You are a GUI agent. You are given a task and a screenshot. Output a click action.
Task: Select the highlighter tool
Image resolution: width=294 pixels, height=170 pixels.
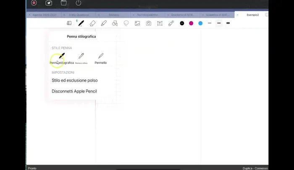pyautogui.click(x=104, y=23)
